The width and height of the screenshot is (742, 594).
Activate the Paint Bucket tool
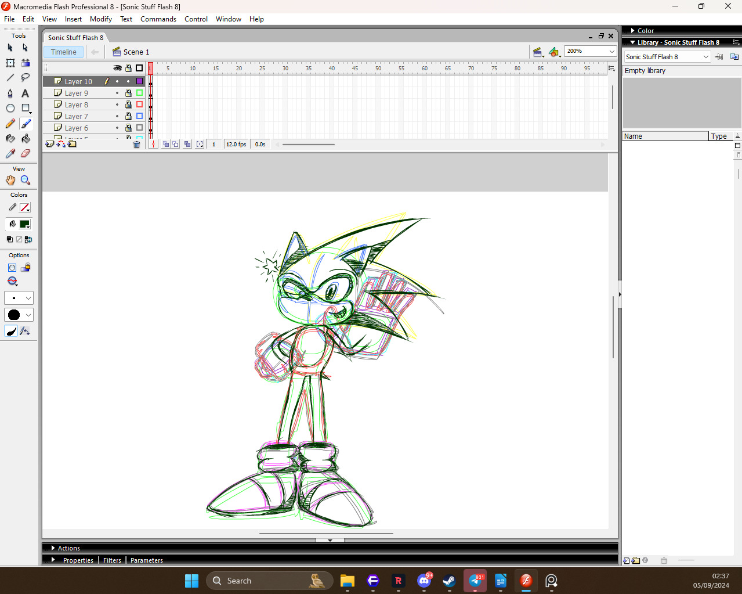25,138
